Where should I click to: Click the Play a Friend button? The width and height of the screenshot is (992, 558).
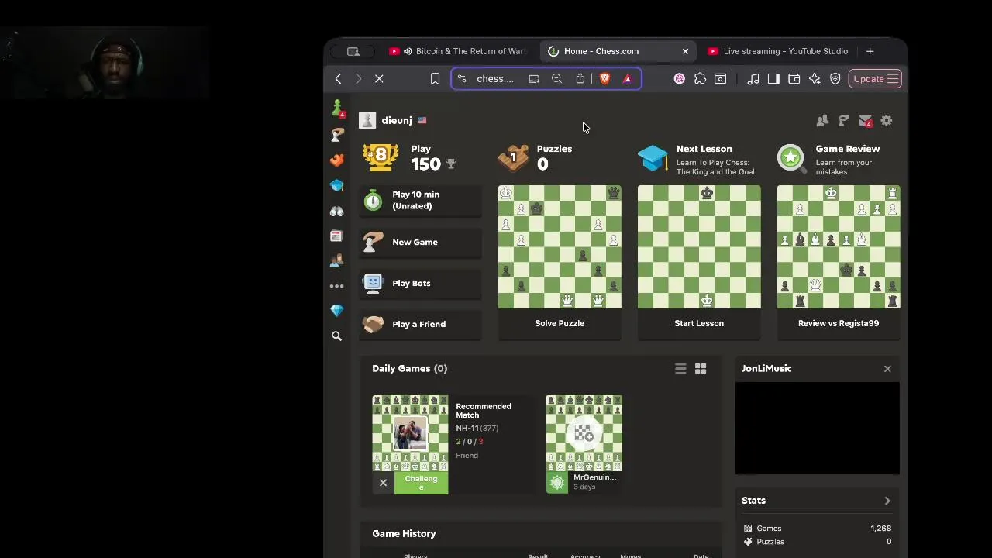point(420,324)
